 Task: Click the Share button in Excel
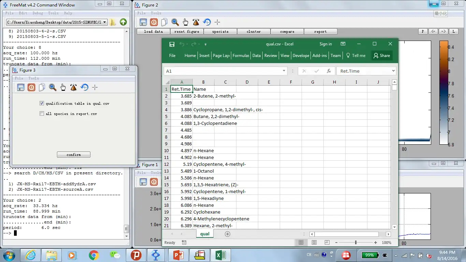(382, 56)
